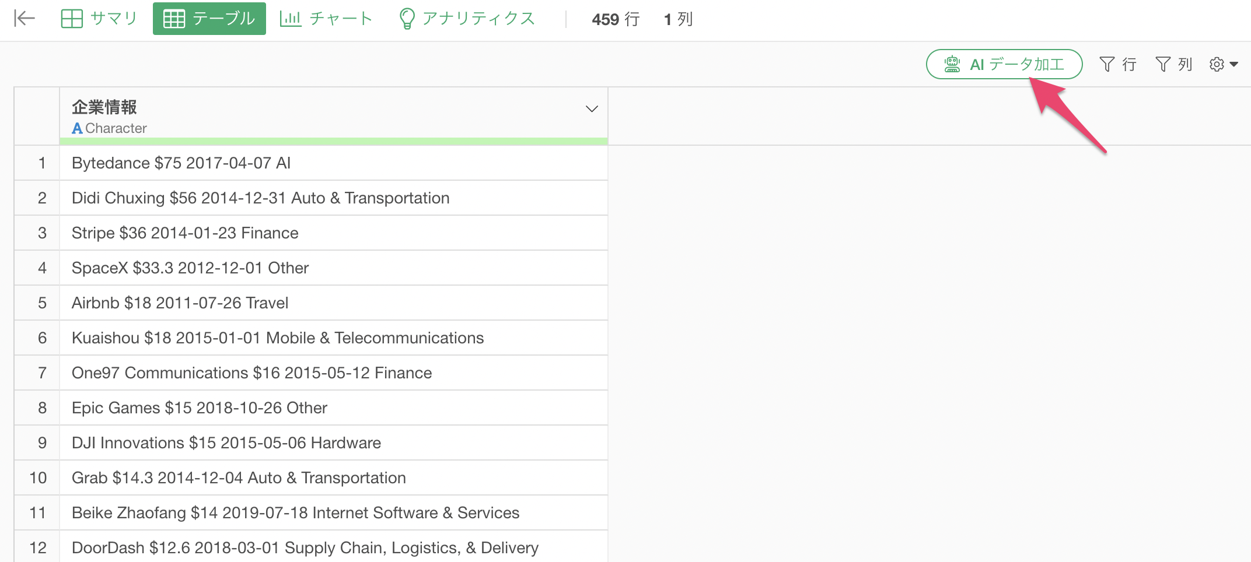Open the gear settings dropdown
This screenshot has height=562, width=1251.
[x=1223, y=64]
